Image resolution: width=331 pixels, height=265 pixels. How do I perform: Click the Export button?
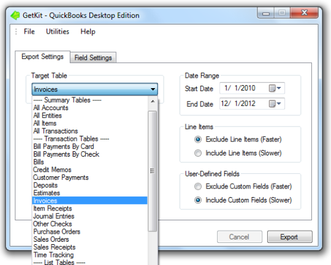(x=289, y=237)
